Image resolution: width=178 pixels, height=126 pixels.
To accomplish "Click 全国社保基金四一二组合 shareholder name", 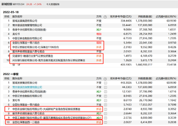I will coord(26,122).
